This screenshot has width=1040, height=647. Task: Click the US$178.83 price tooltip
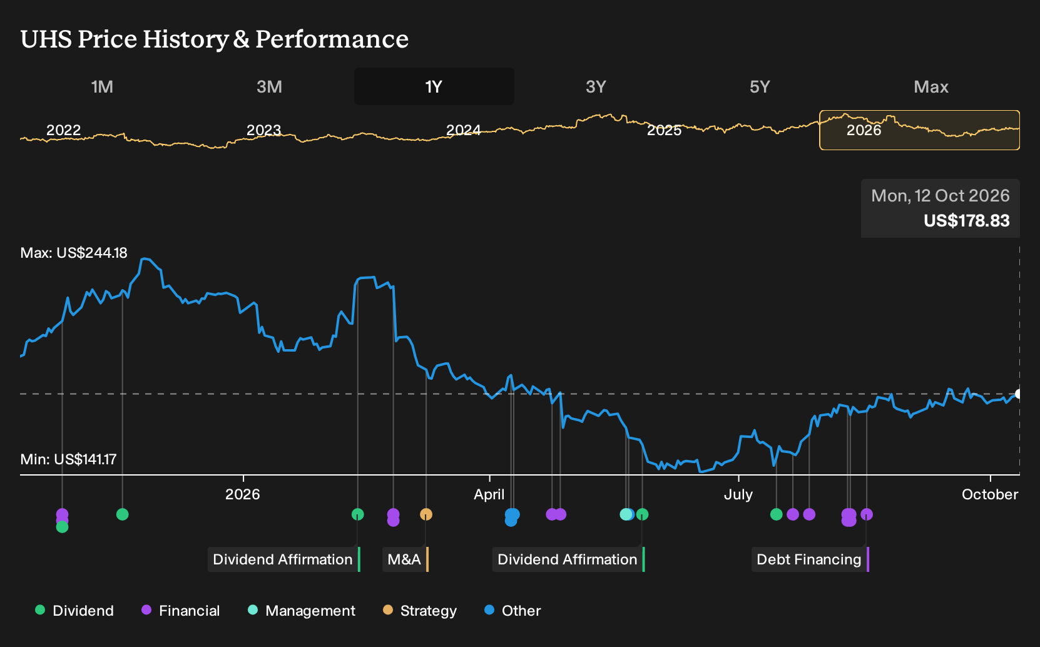tap(941, 208)
